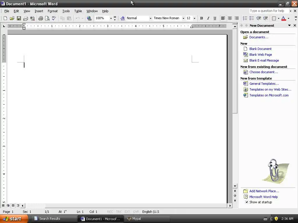
Task: Click the Bullets list icon
Action: (x=252, y=18)
